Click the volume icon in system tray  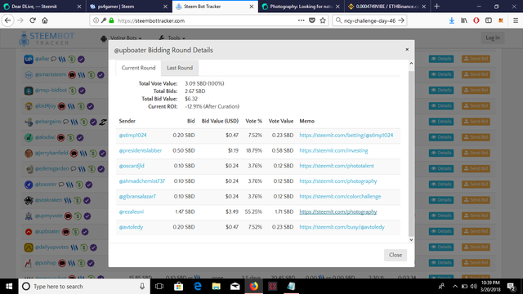coord(473,287)
